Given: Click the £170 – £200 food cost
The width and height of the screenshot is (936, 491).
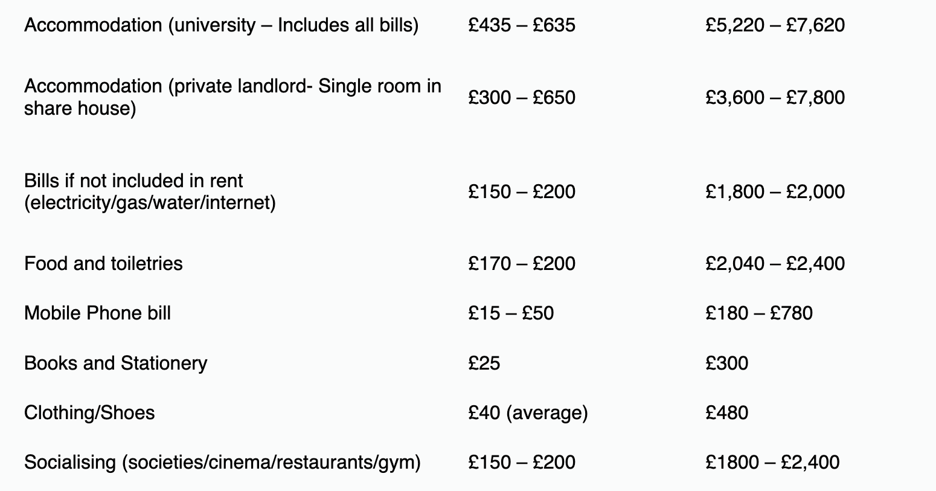Looking at the screenshot, I should pos(522,263).
